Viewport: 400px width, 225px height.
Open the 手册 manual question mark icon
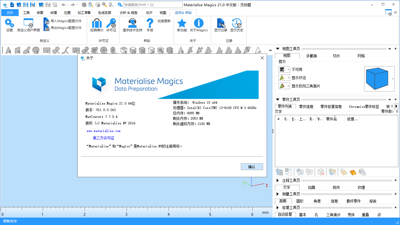(150, 23)
